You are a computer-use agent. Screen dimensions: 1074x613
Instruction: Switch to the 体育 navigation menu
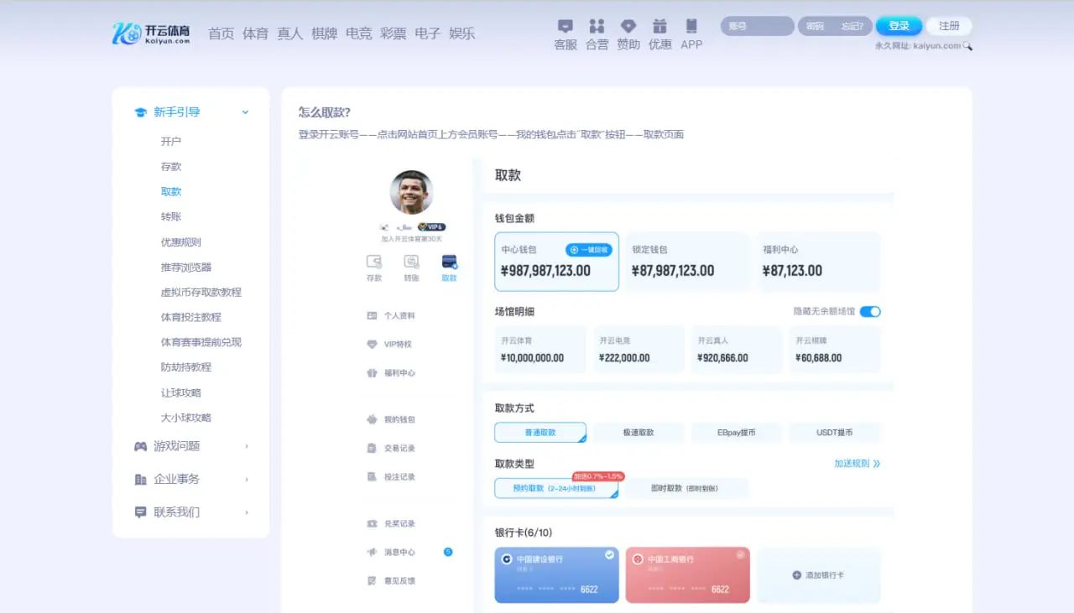[255, 34]
